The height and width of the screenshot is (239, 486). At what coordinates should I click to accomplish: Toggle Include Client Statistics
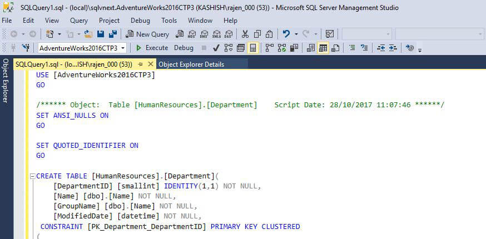click(x=294, y=48)
